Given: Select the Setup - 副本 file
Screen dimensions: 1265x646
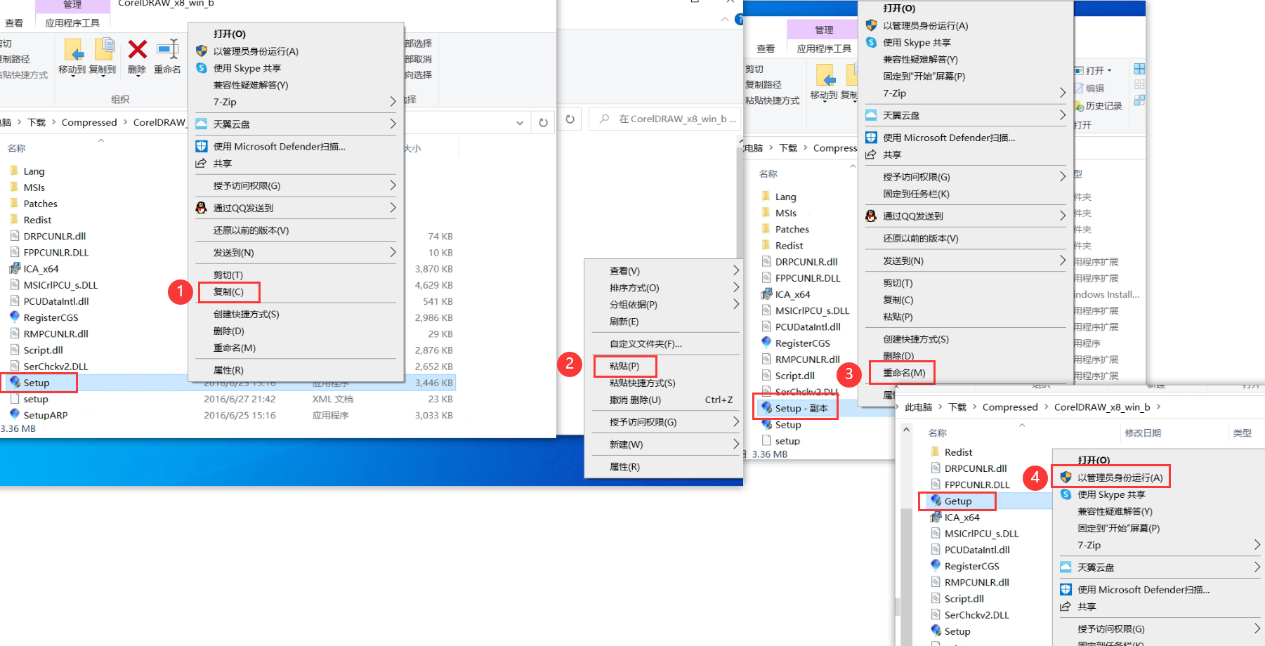Looking at the screenshot, I should click(801, 408).
